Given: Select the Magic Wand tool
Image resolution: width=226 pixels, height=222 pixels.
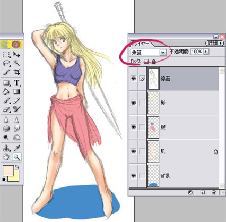Looking at the screenshot, I should click(16, 63).
